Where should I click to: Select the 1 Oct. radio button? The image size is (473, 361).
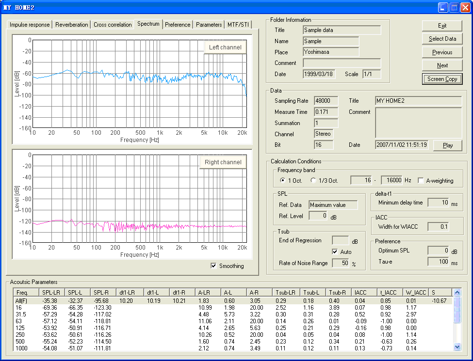coord(283,180)
